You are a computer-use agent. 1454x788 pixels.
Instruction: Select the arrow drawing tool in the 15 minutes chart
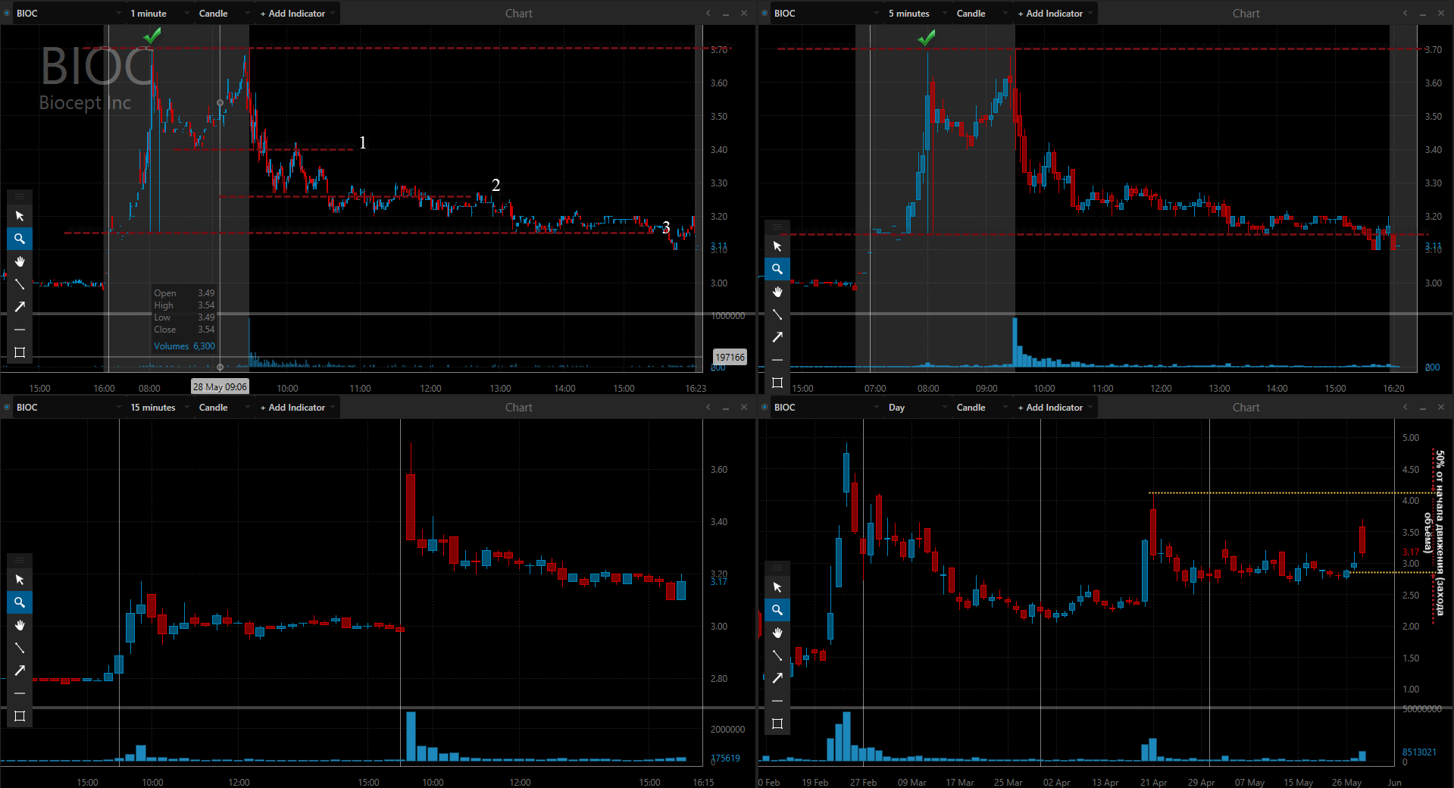coord(20,671)
